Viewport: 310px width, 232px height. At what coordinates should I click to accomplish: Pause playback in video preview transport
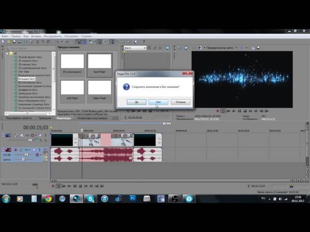click(x=240, y=111)
